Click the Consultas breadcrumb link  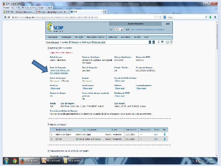click(64, 42)
